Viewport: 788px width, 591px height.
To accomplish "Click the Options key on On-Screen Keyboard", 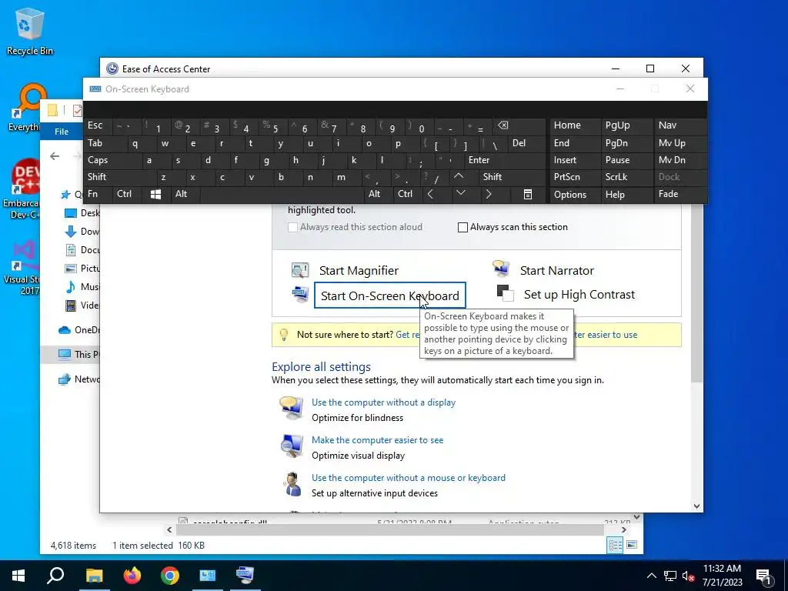I will (x=575, y=195).
